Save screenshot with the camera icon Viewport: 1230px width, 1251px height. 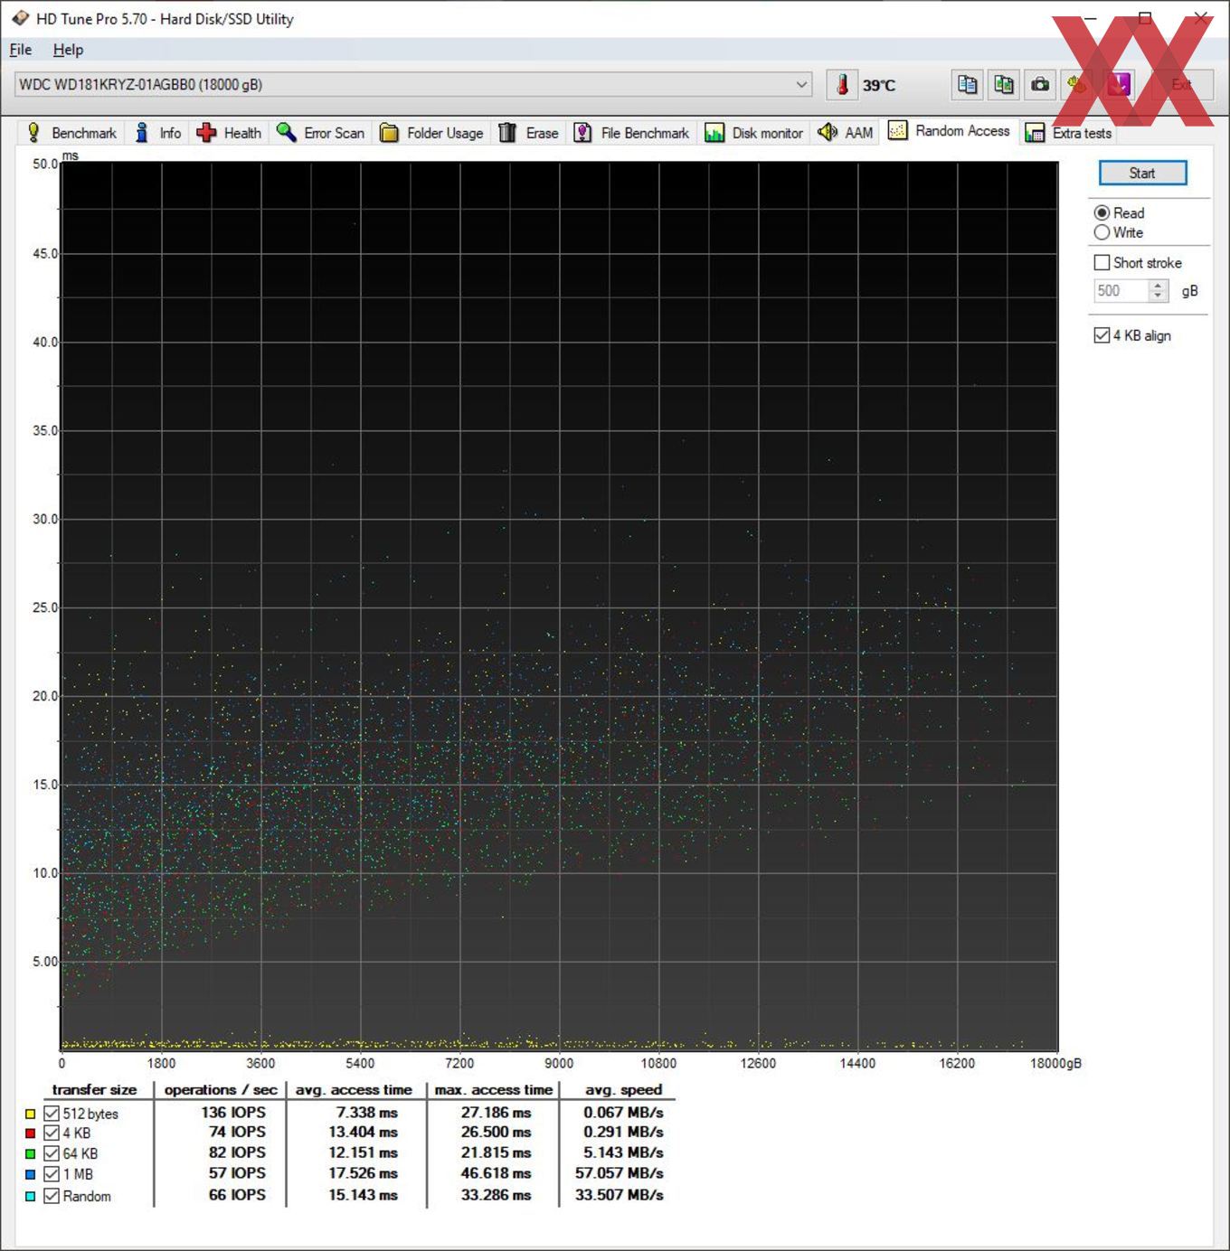pos(1040,85)
